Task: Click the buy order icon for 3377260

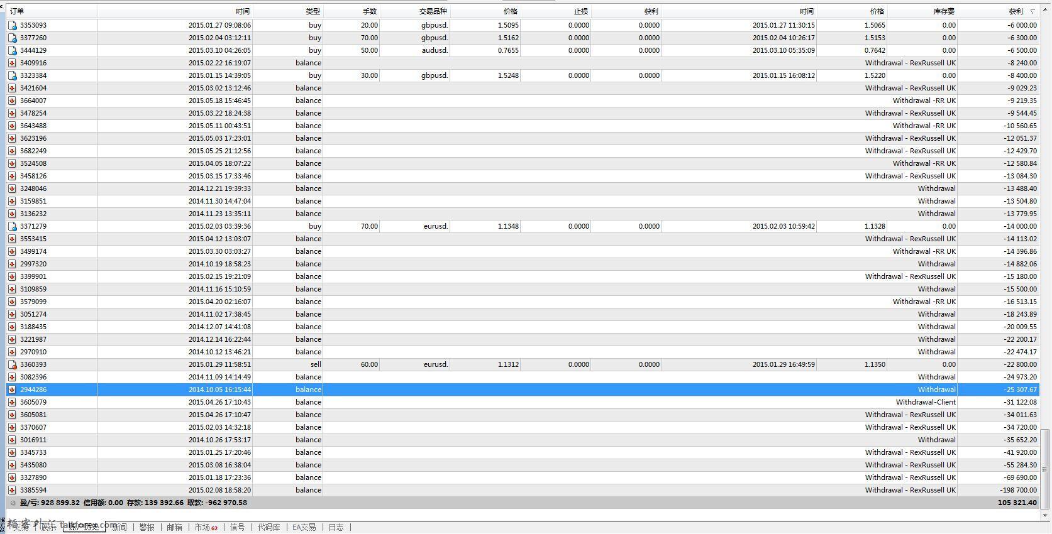Action: (12, 38)
